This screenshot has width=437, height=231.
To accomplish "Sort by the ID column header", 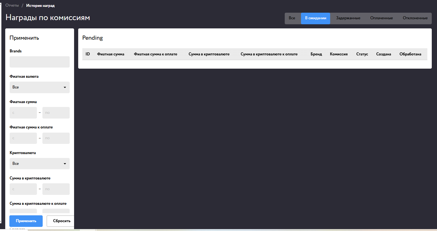I will 88,54.
